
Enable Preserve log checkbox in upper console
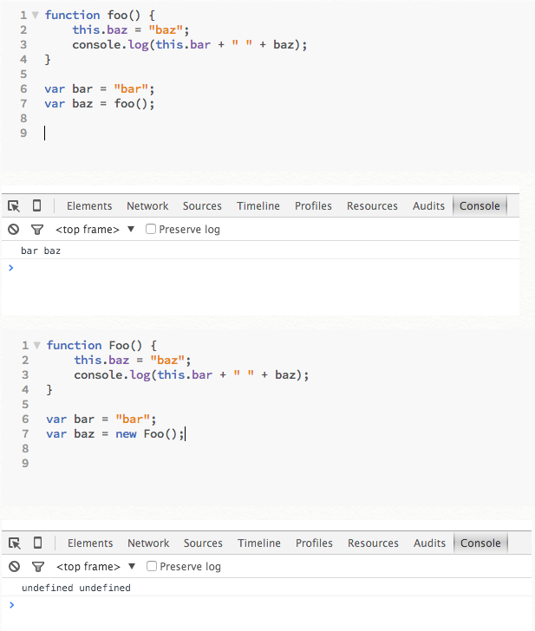point(151,229)
